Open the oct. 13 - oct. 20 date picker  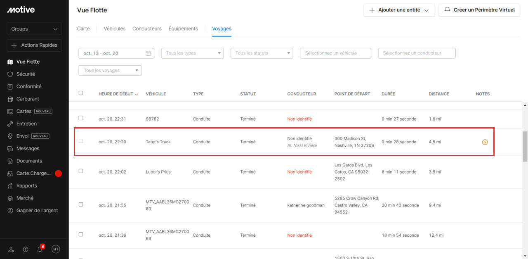pyautogui.click(x=116, y=53)
